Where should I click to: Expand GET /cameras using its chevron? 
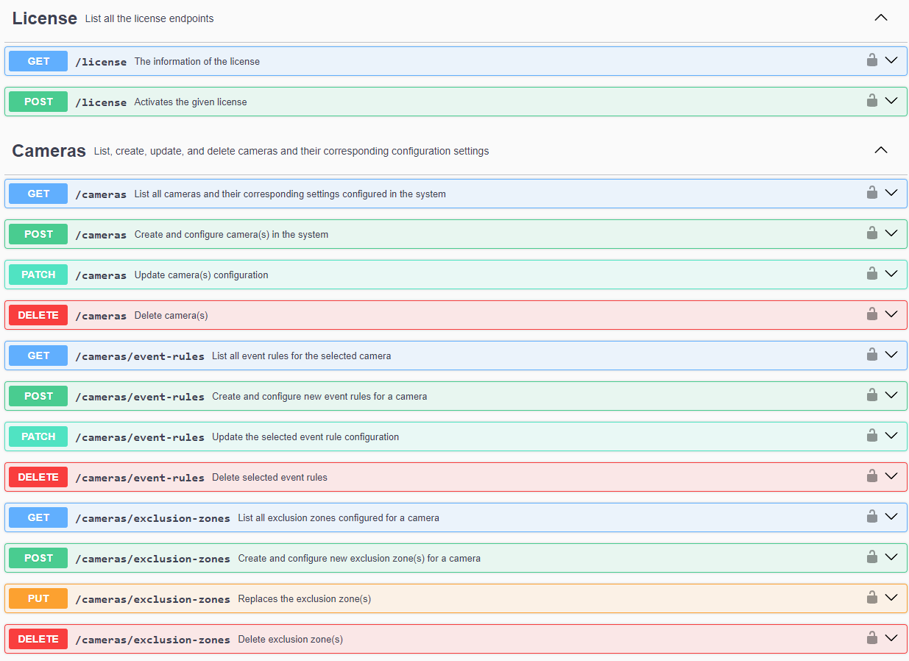pyautogui.click(x=891, y=193)
